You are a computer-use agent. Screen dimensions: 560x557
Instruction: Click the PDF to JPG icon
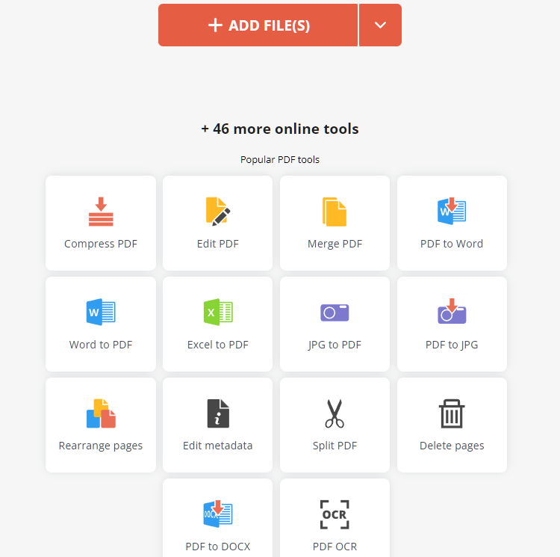pyautogui.click(x=452, y=311)
